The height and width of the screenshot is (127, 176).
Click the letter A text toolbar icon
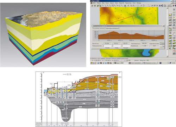[x=157, y=6]
